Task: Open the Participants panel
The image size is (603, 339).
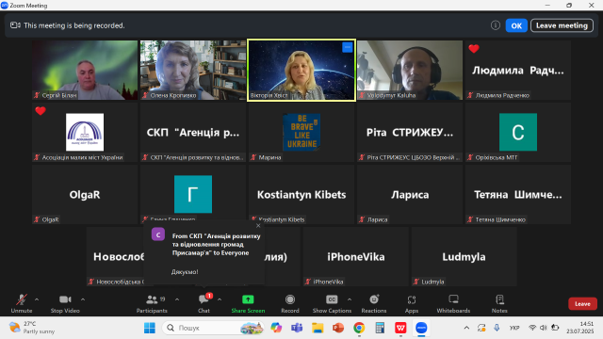Action: pos(152,303)
